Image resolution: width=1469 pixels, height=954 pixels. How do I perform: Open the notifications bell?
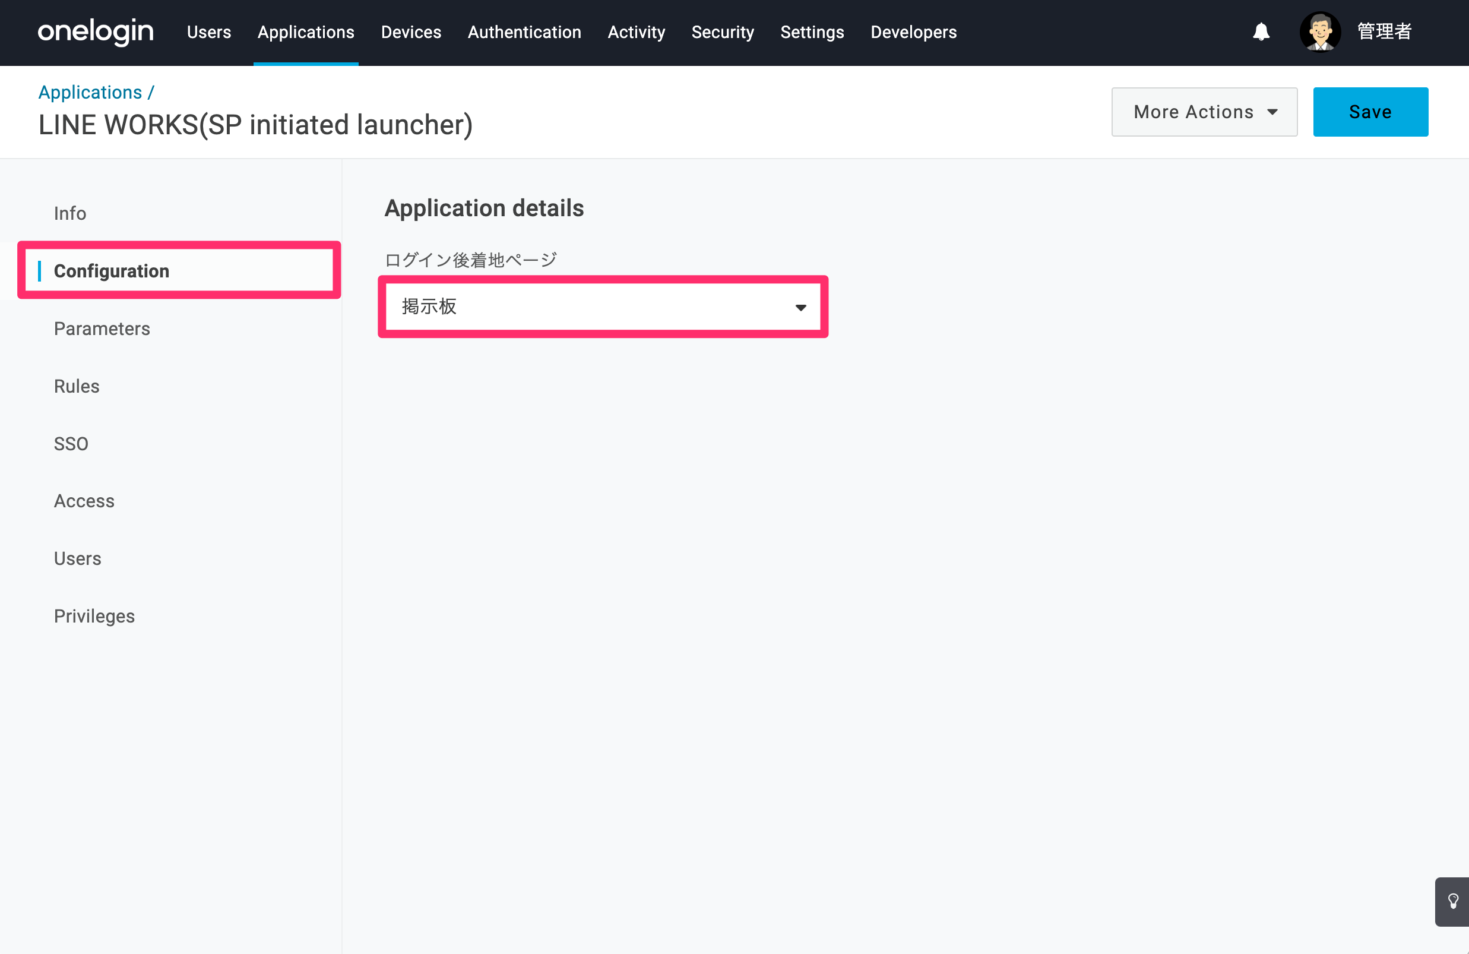[1261, 31]
